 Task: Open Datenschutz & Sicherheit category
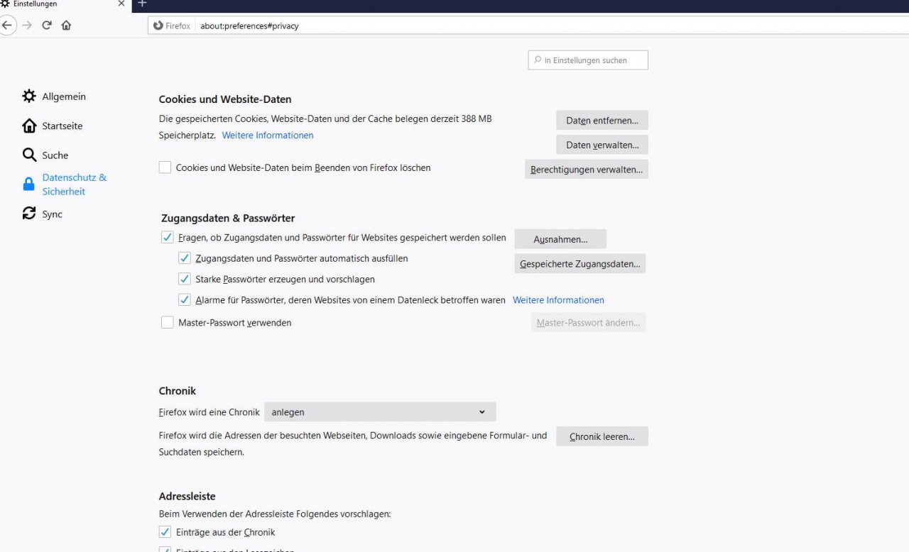(75, 184)
